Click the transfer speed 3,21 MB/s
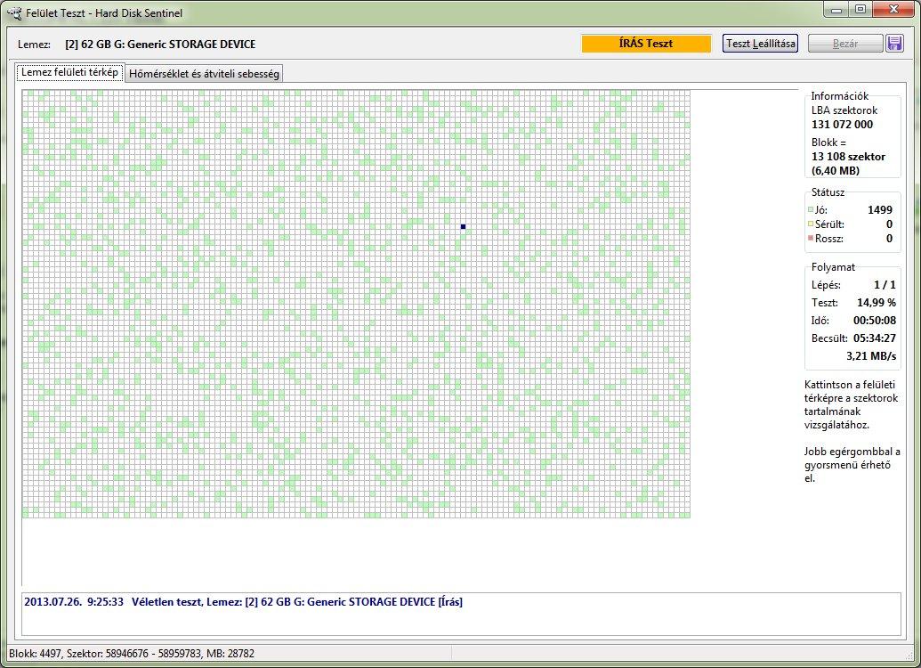The image size is (921, 668). pyautogui.click(x=871, y=356)
